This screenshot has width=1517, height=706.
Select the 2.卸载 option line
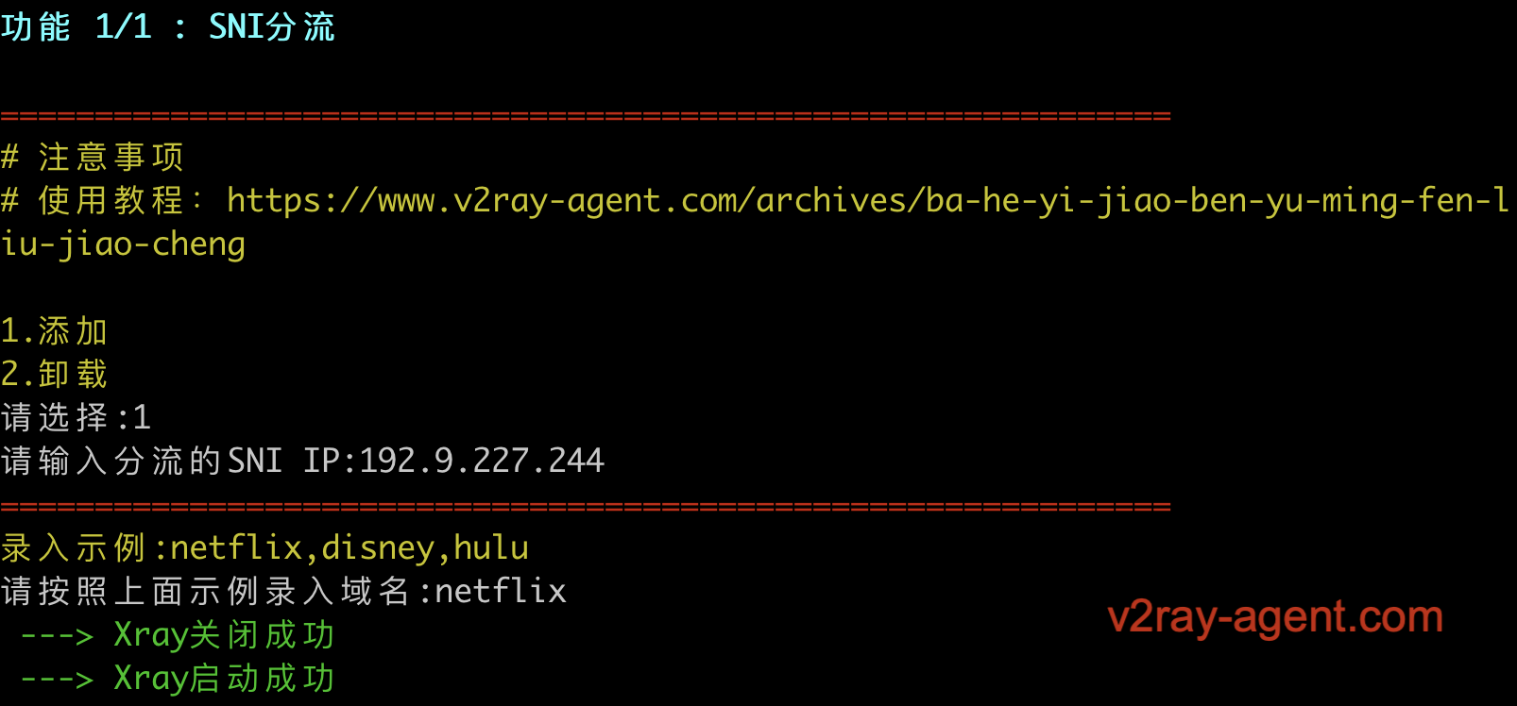coord(54,375)
